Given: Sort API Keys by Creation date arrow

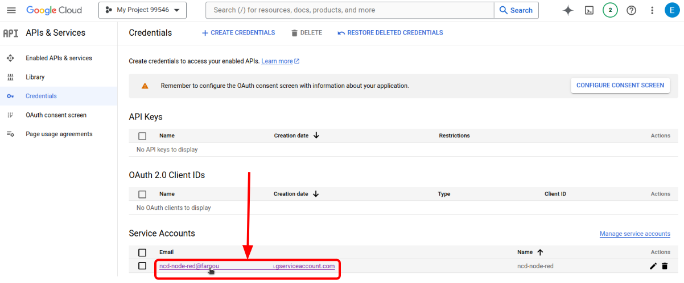Looking at the screenshot, I should [316, 136].
